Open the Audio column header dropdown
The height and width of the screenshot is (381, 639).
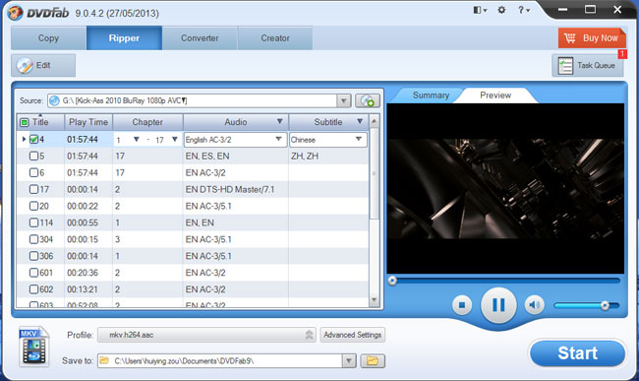[x=279, y=121]
